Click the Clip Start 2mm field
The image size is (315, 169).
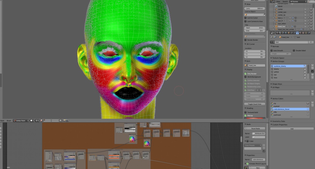[x=254, y=28]
